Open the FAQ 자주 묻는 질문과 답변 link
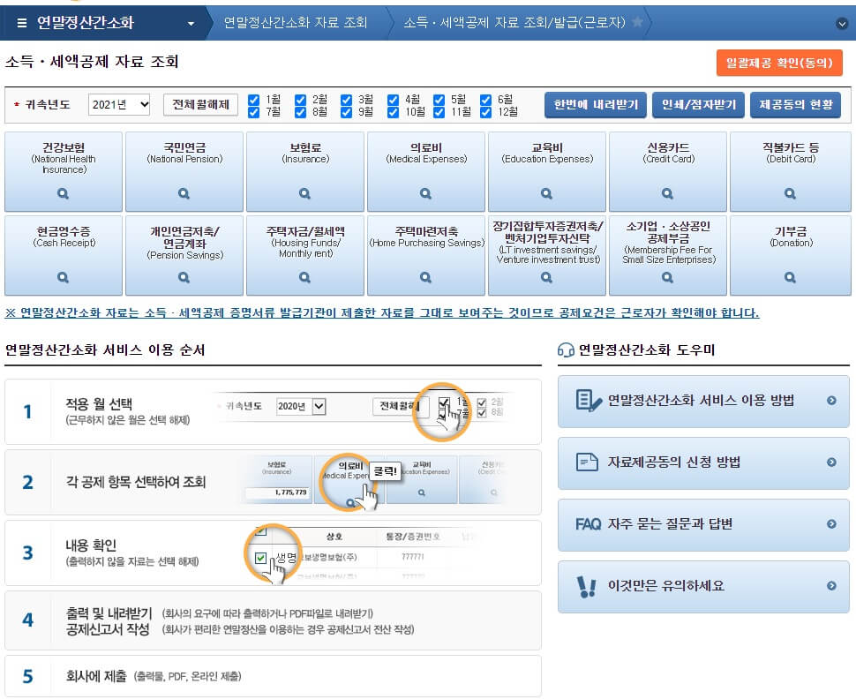This screenshot has height=699, width=856. 700,526
